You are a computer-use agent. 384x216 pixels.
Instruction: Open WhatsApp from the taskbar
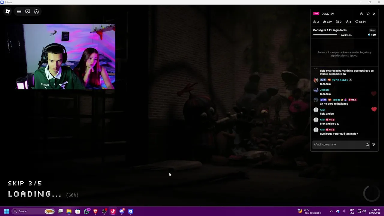click(87, 211)
